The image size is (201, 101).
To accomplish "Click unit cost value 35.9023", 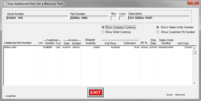I will pos(188,47).
